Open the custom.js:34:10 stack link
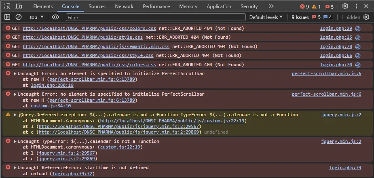 tap(51, 106)
